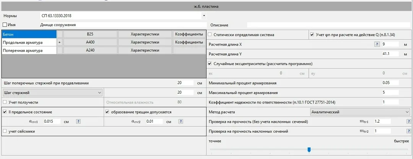Click the Имя field Днище сооружения

123,25
